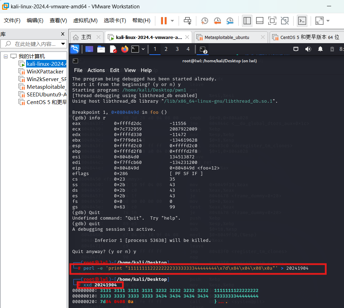Open the stretch guest dropdown arrow
Screen dimensions: 344x308
328,21
